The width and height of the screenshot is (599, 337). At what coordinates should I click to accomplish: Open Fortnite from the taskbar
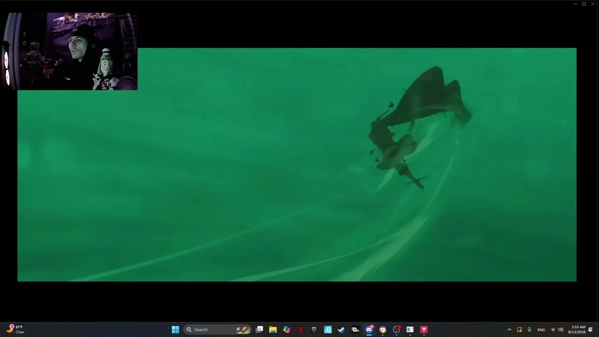point(328,330)
